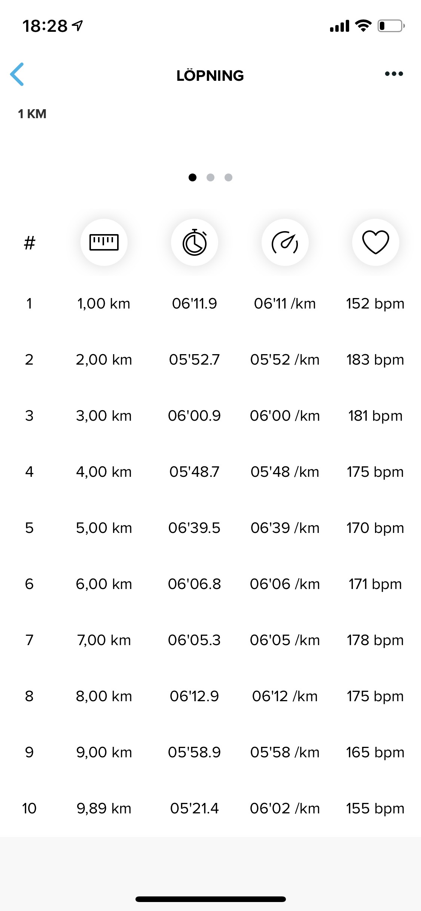Tap the stopwatch duration column icon
This screenshot has height=911, width=421.
coord(195,242)
